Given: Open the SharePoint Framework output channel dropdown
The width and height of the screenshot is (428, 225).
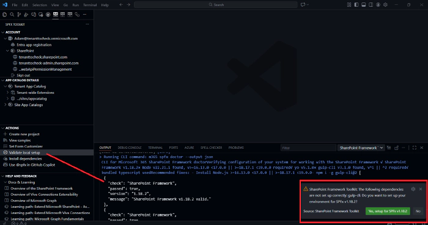Looking at the screenshot, I should point(361,148).
